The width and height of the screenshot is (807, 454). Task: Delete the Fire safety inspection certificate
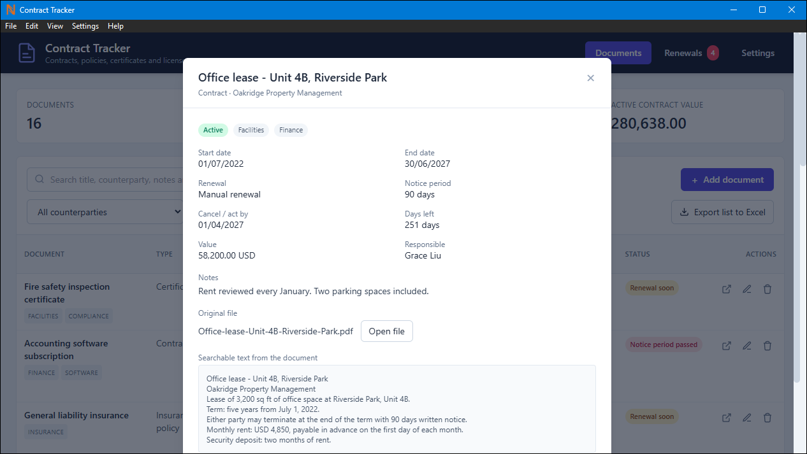tap(767, 289)
